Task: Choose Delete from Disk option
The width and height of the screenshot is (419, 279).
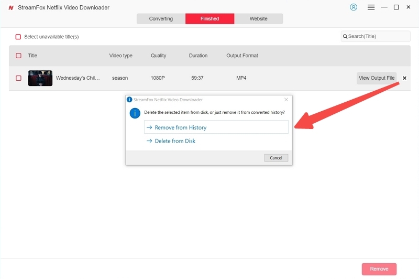Action: pyautogui.click(x=175, y=141)
